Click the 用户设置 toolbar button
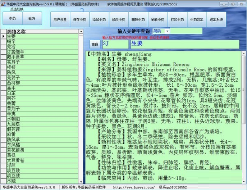 [x=60, y=19]
